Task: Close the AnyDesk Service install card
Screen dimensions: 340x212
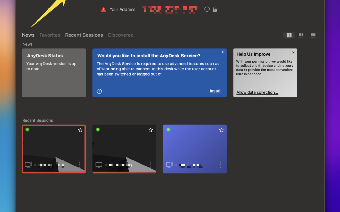Action: pyautogui.click(x=223, y=52)
